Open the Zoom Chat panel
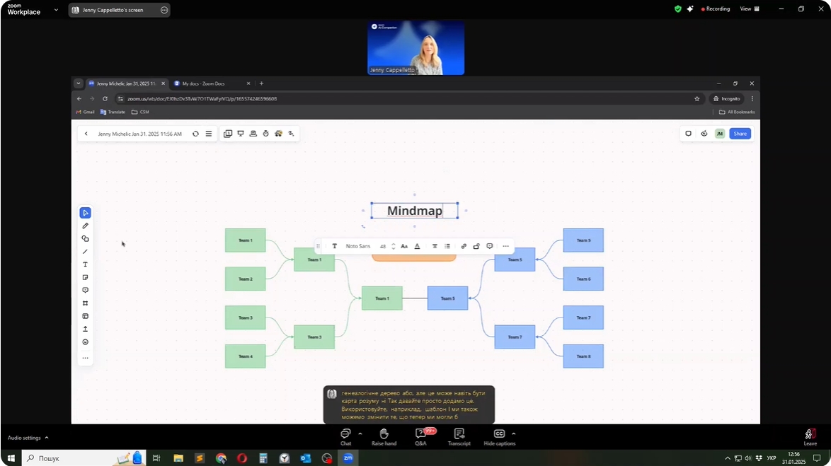 tap(346, 437)
